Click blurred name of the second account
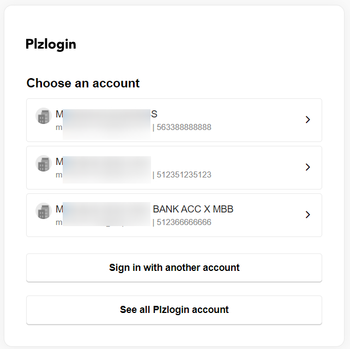This screenshot has height=349, width=350. click(103, 162)
